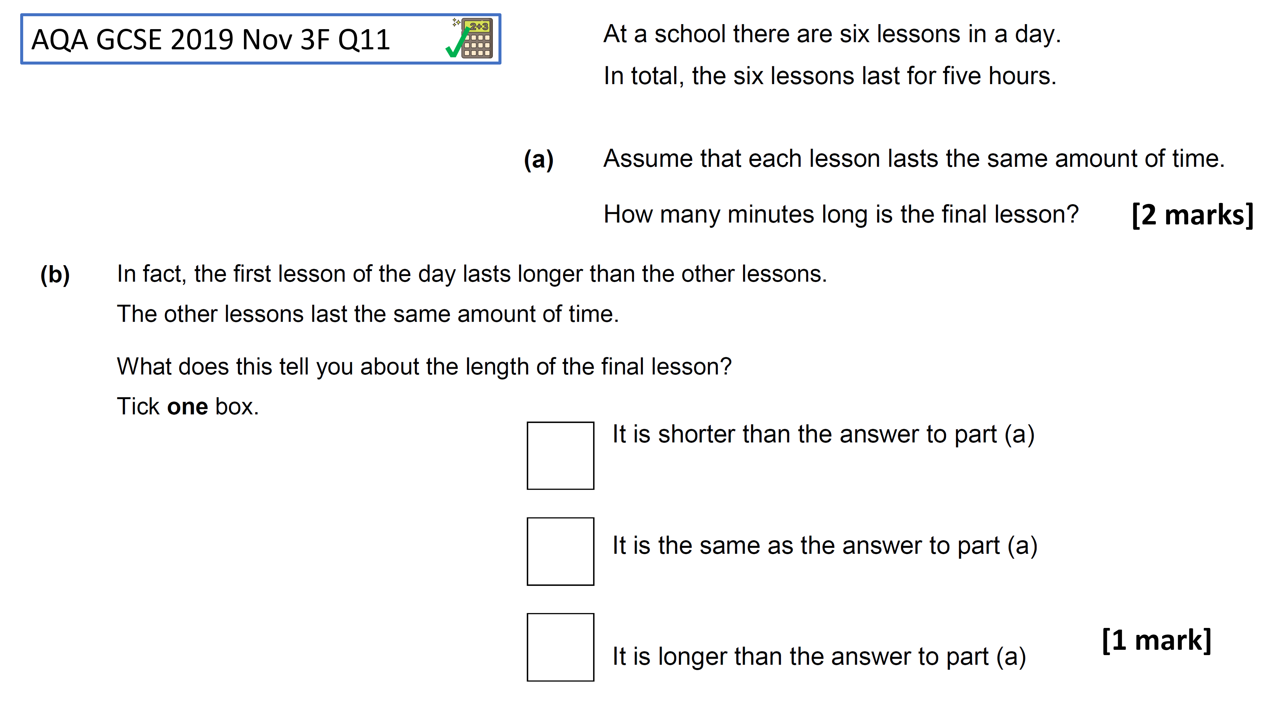Click 'It is the same as the answer' text
Viewport: 1271px width, 715px height.
tap(825, 546)
